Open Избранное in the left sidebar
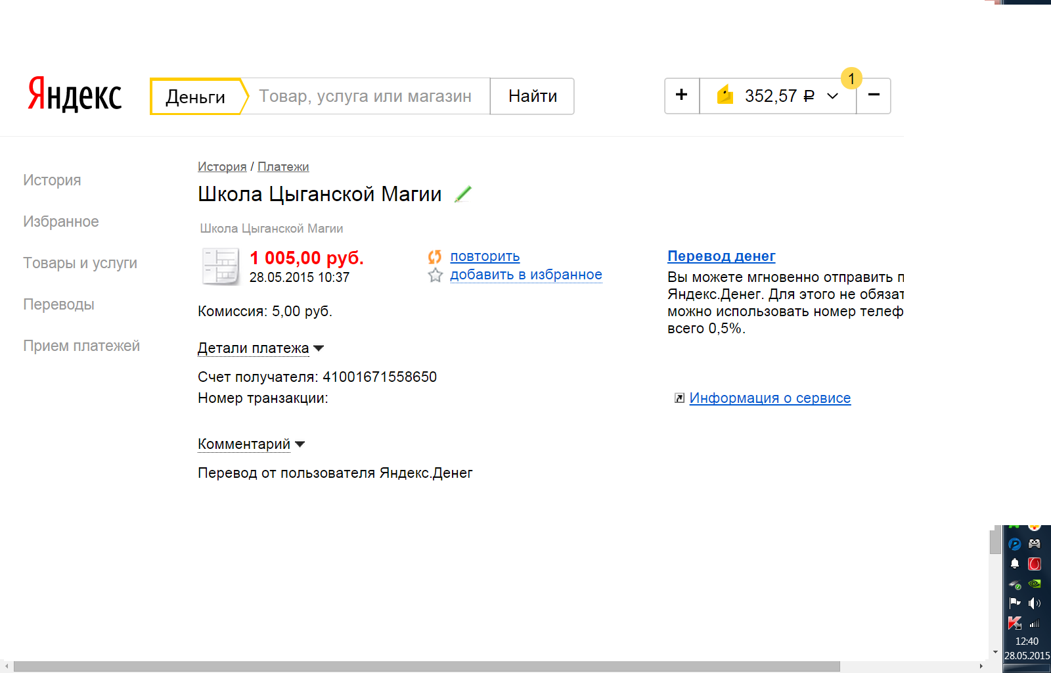Screen dimensions: 1051x673 (x=61, y=221)
